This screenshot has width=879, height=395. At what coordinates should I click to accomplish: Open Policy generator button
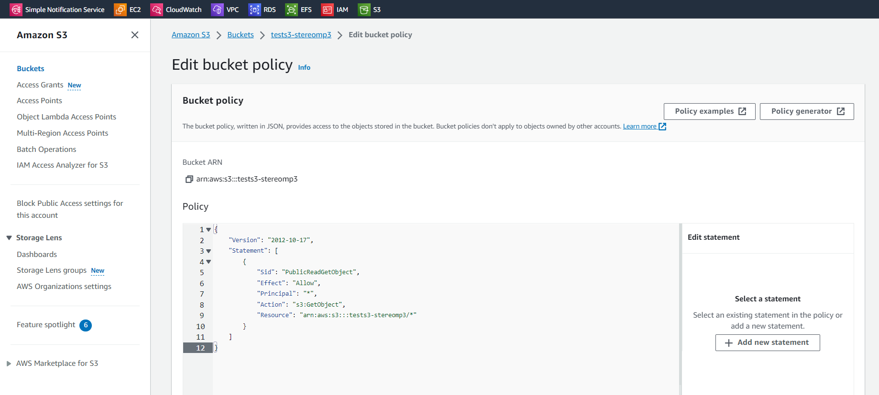pos(807,111)
